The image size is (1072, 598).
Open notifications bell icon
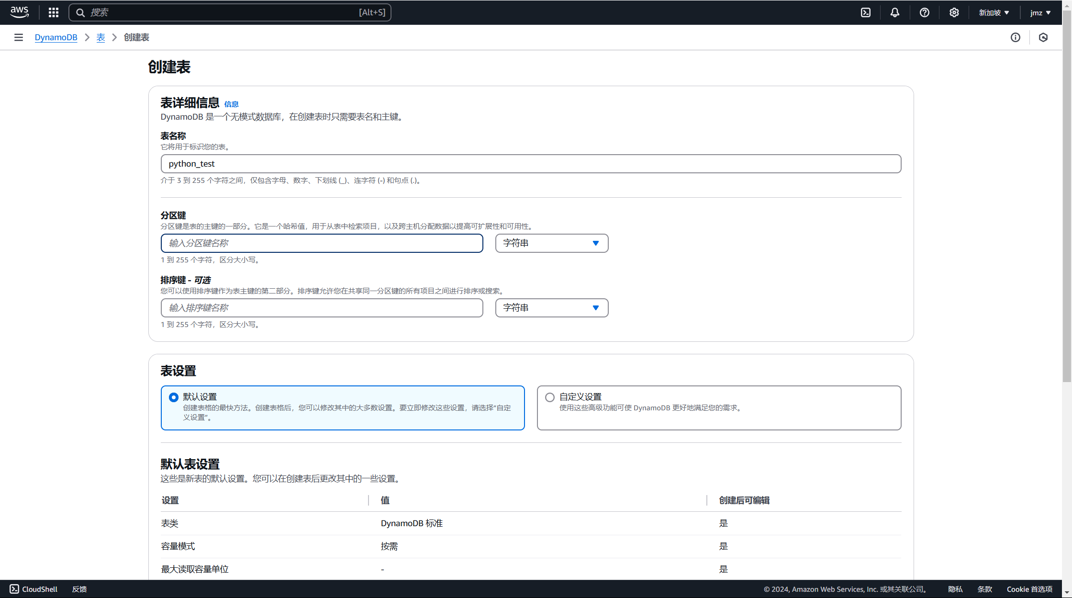895,12
